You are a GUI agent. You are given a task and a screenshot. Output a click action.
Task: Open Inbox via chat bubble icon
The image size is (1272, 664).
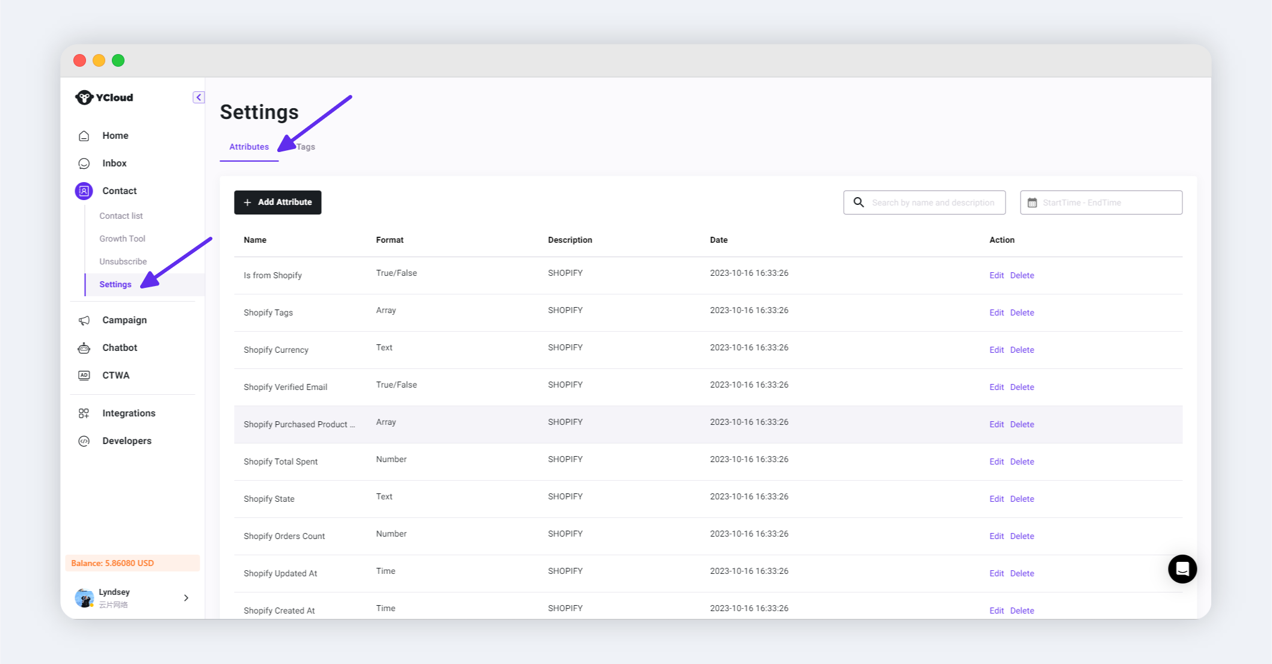coord(84,163)
